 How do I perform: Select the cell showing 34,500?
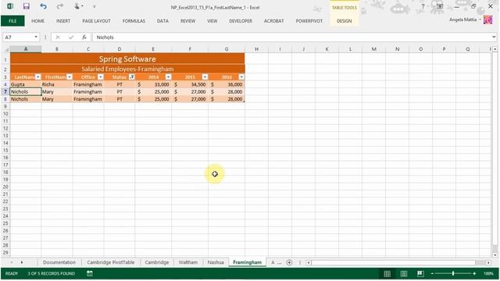(190, 84)
